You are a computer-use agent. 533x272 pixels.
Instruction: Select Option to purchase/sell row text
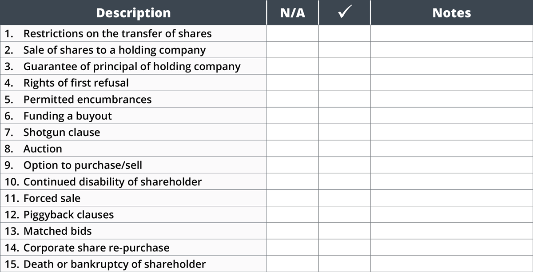[x=83, y=165]
